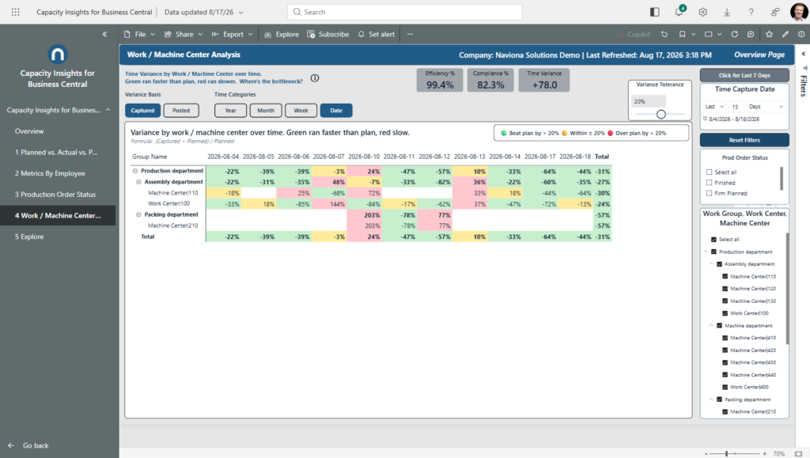Viewport: 810px width, 458px height.
Task: Open the app launcher grid icon
Action: click(x=16, y=12)
